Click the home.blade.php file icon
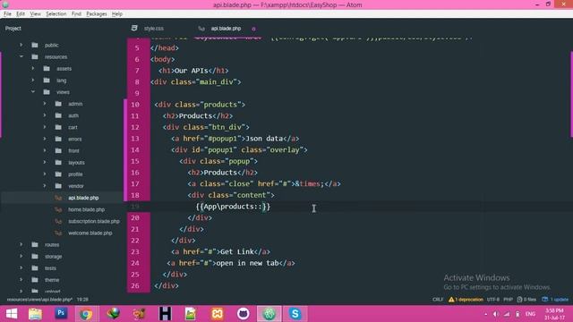Viewport: 573px width, 322px height. click(x=58, y=209)
